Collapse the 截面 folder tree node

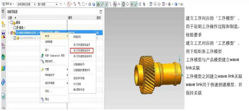[9, 23]
